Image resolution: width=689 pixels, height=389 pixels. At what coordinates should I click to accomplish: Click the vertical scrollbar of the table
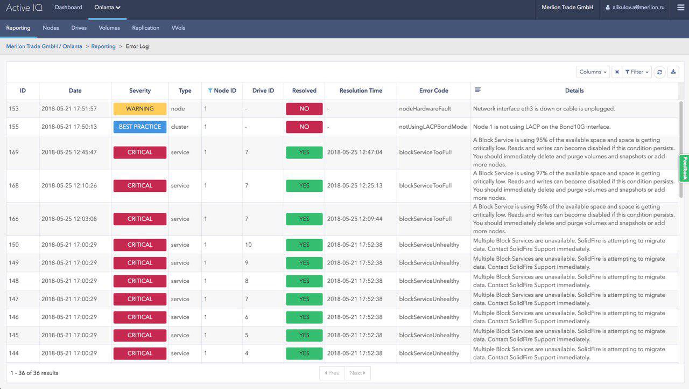pyautogui.click(x=681, y=149)
